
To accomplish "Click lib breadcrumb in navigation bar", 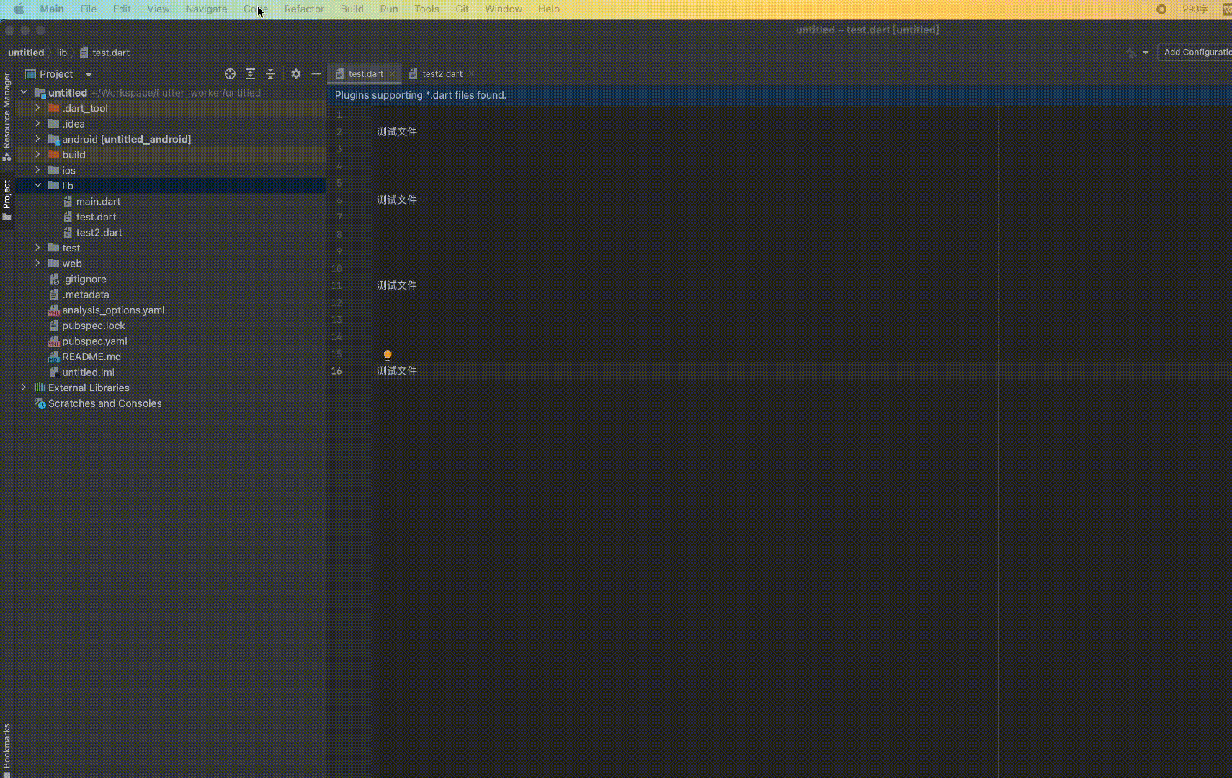I will 62,53.
